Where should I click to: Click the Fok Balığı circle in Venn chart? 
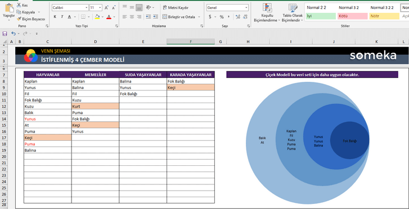coord(349,141)
